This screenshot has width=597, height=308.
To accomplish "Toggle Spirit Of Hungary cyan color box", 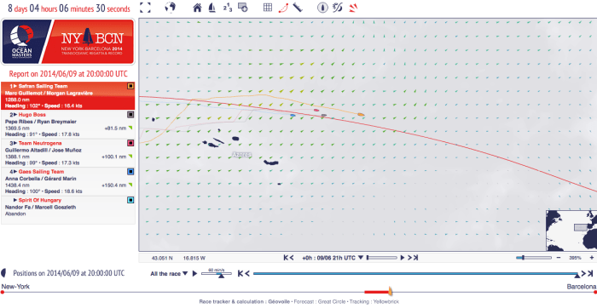I will [130, 200].
